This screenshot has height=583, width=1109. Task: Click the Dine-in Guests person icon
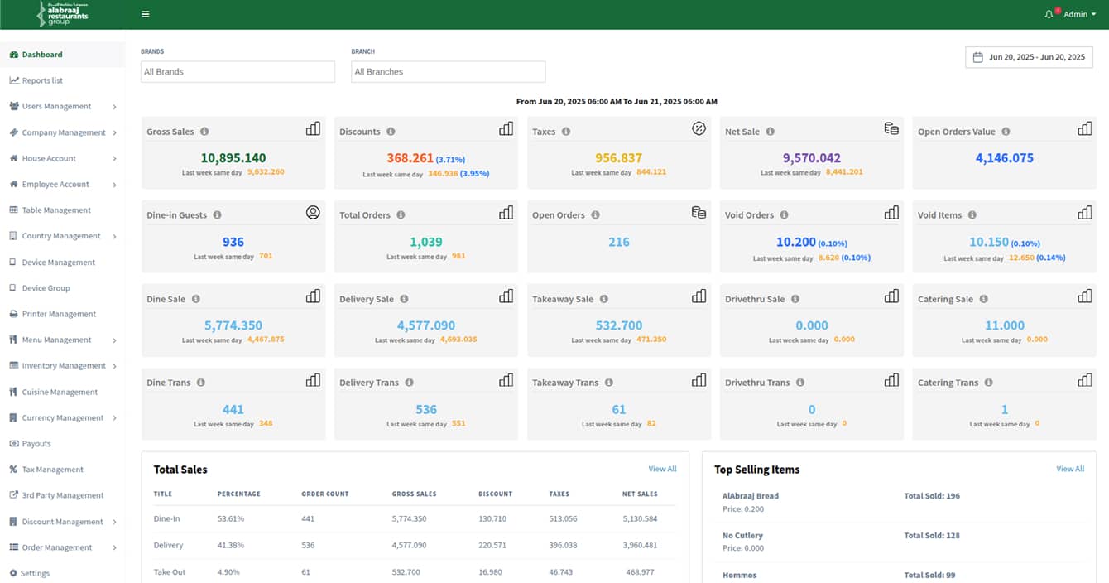[313, 212]
